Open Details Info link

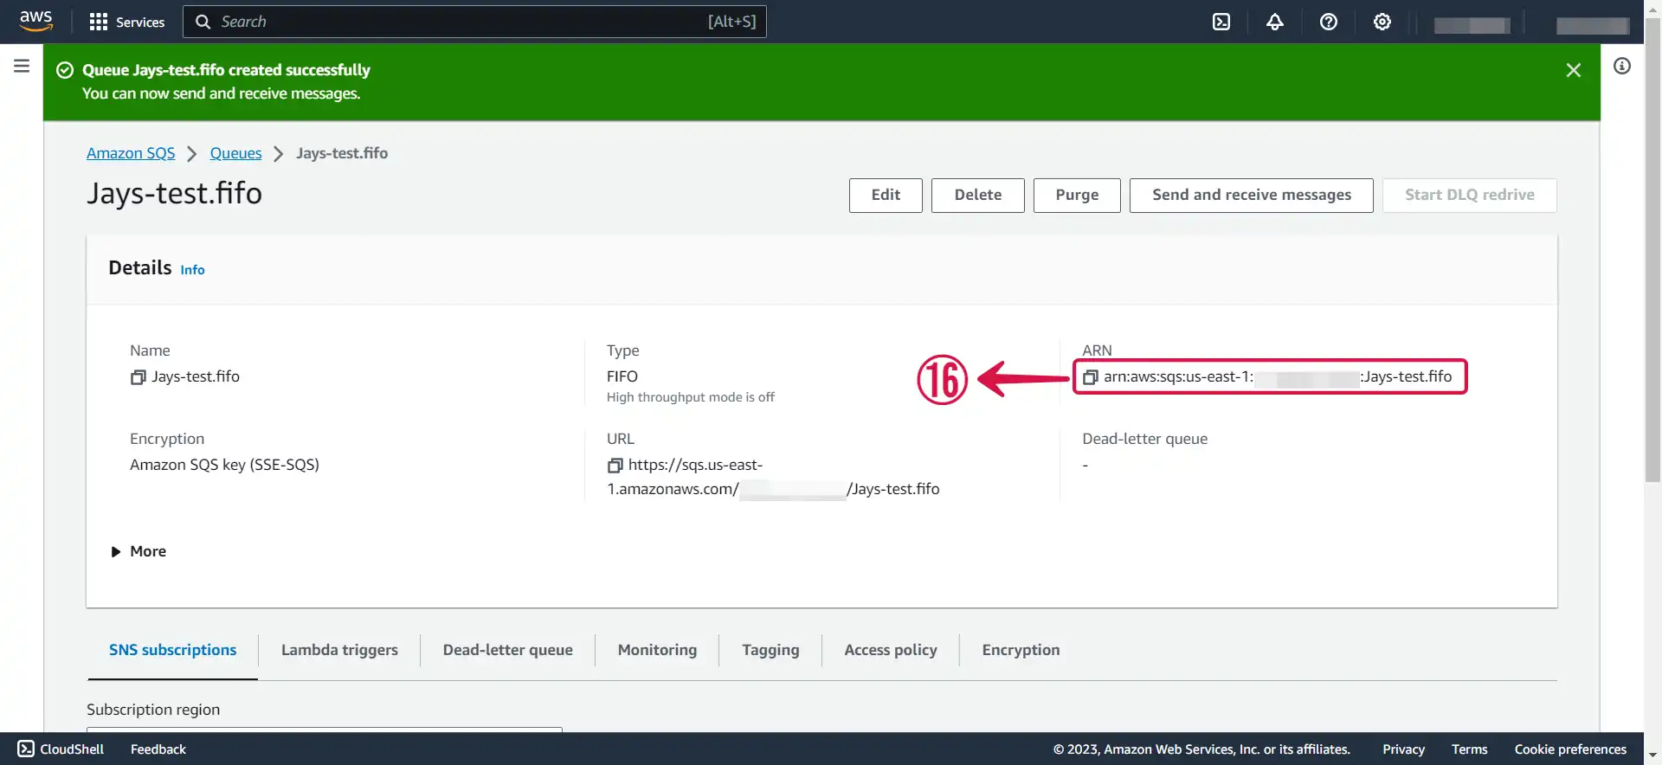192,270
